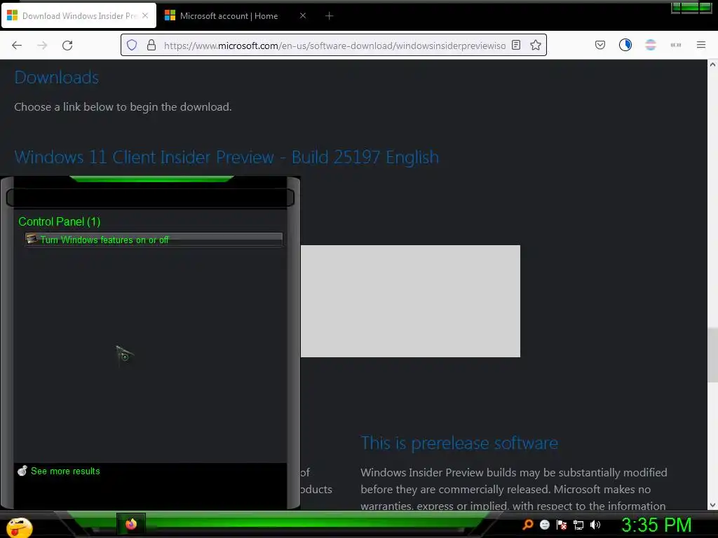
Task: Click the URL address field
Action: pyautogui.click(x=334, y=46)
